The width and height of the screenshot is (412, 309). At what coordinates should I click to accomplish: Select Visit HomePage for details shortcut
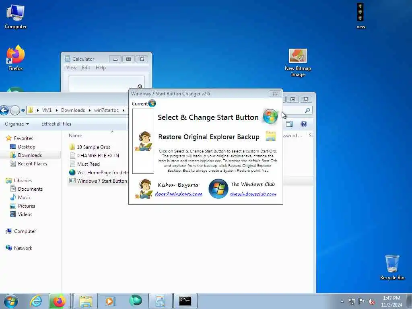click(x=99, y=172)
